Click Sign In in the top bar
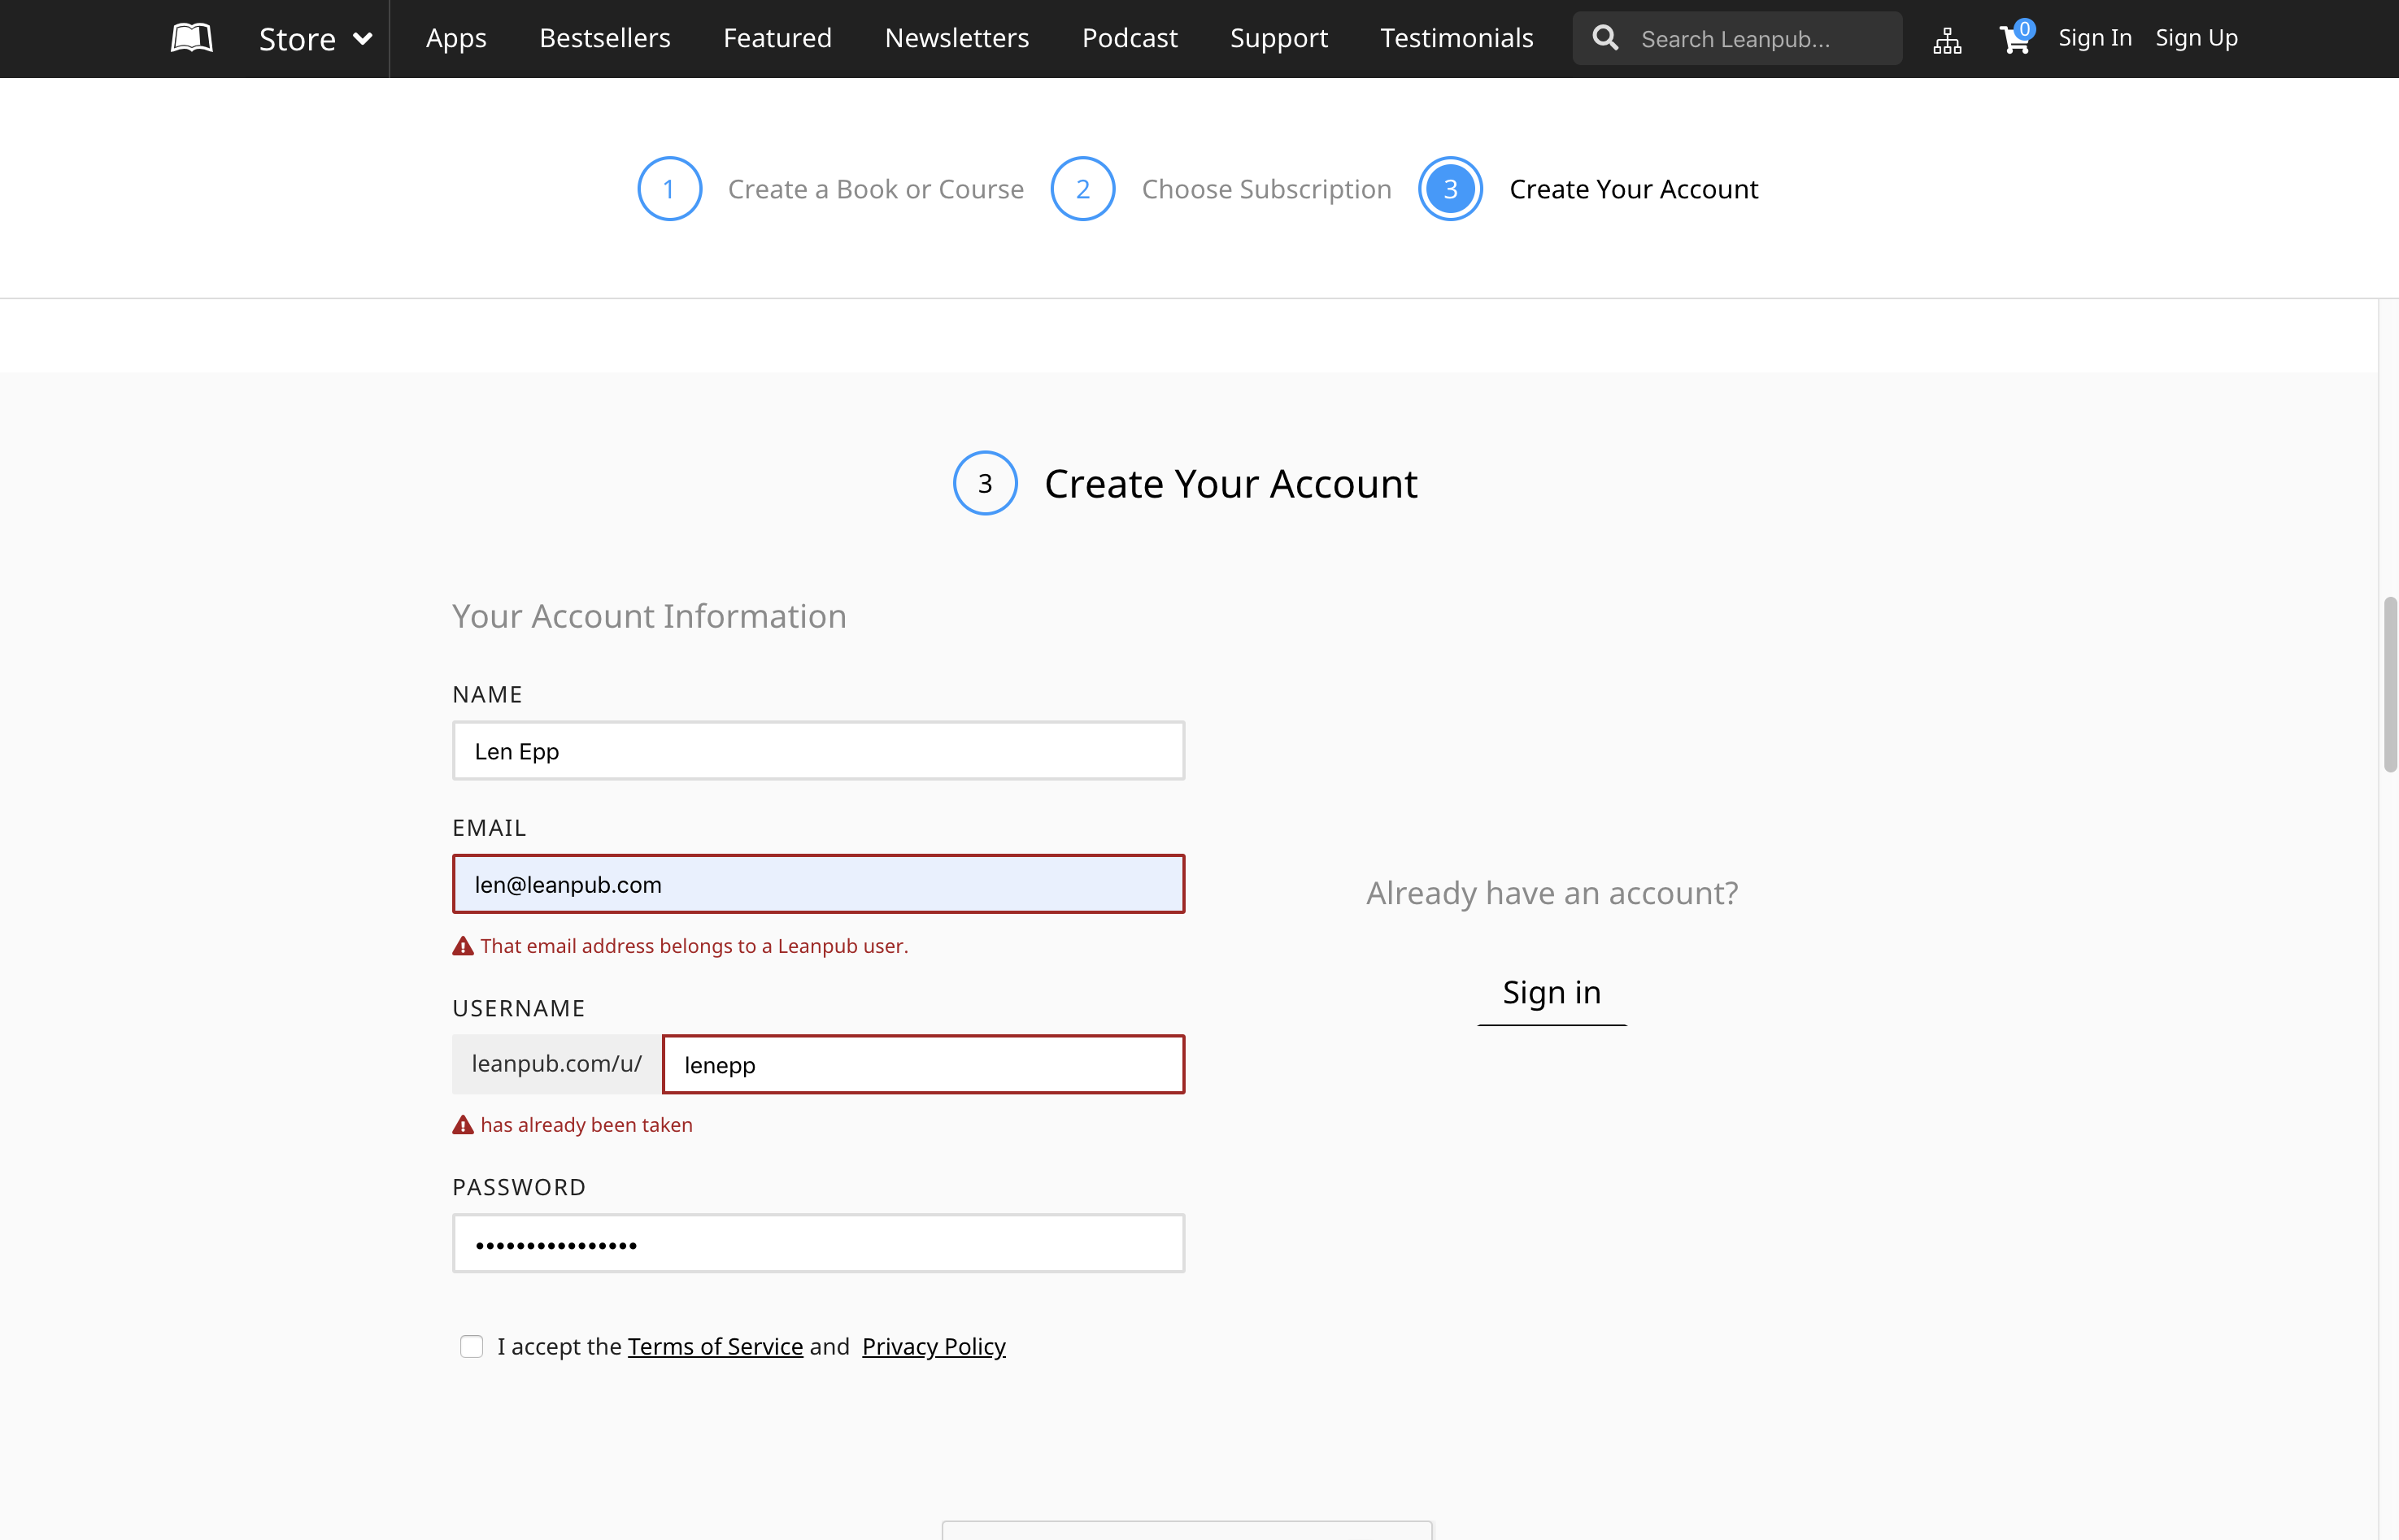2399x1540 pixels. (2095, 38)
